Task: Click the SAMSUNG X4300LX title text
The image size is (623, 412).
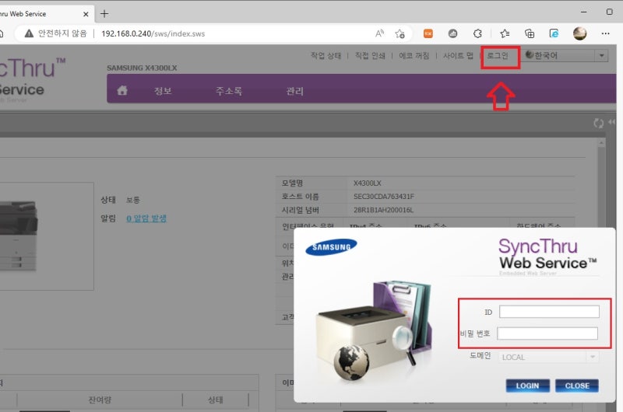Action: tap(142, 68)
